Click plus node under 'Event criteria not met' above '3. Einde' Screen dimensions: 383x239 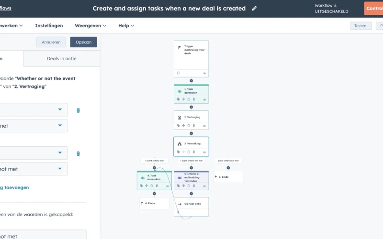pyautogui.click(x=228, y=168)
